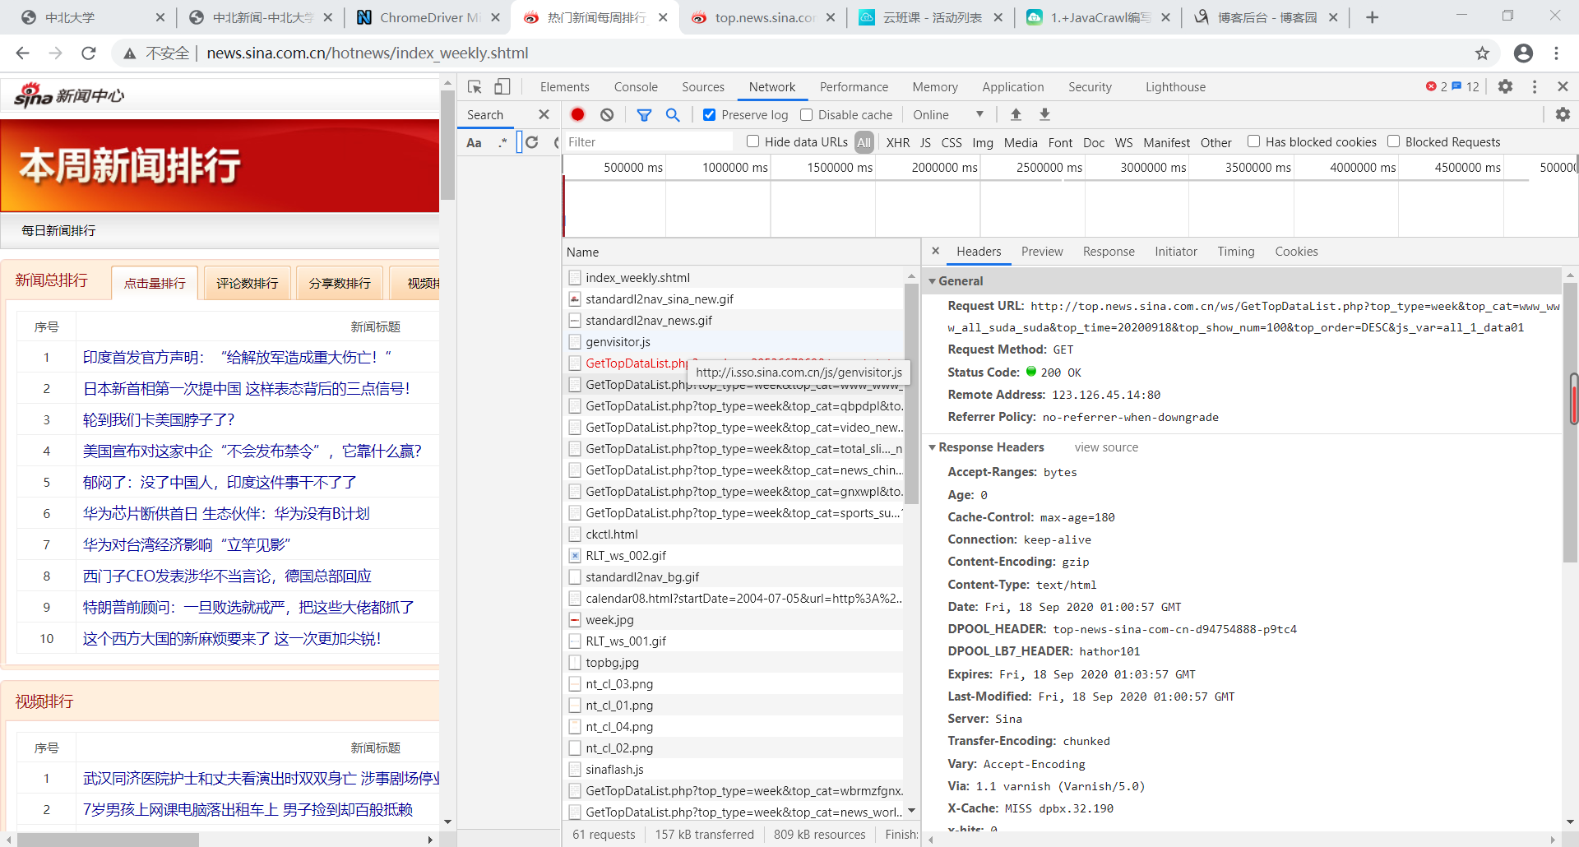Click the request list vertical scrollbar

click(x=911, y=394)
